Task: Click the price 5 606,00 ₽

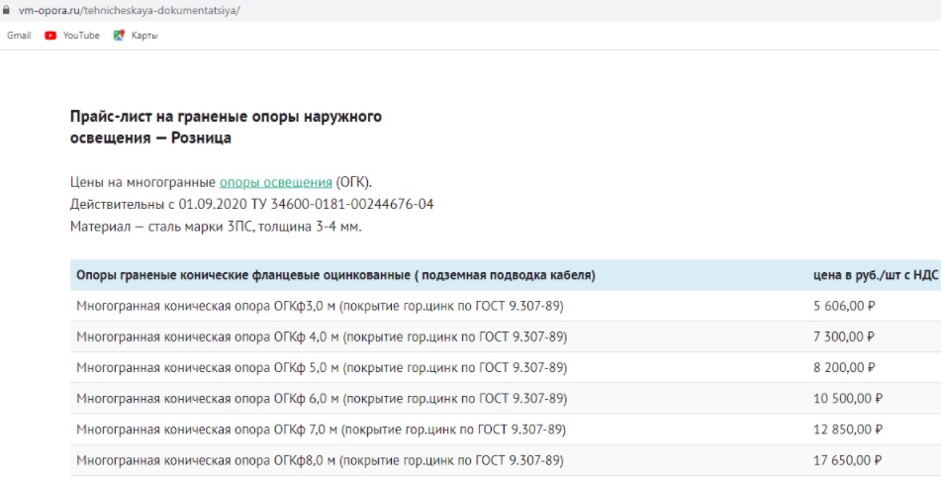Action: coord(844,306)
